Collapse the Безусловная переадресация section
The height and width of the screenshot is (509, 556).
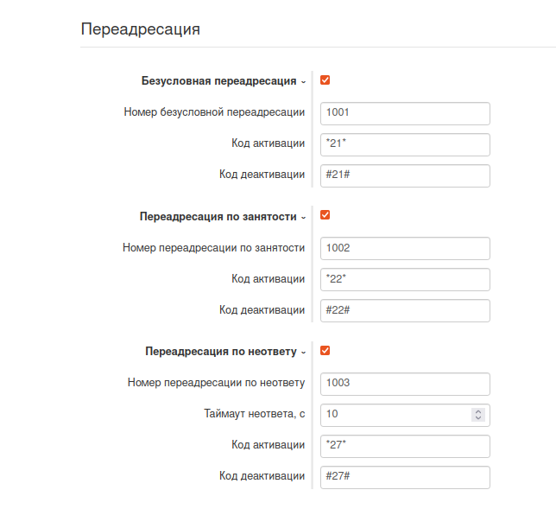point(303,81)
